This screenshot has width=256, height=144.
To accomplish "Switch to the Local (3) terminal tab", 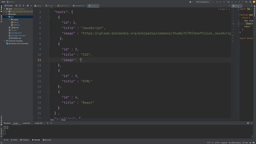I will pos(38,123).
